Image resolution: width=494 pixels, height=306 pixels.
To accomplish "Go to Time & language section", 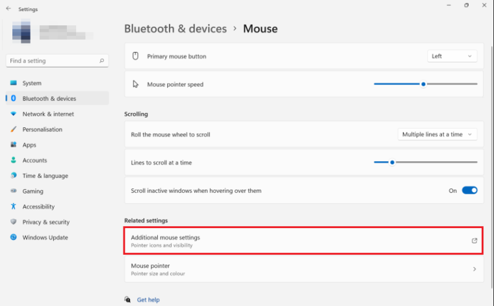I will point(45,176).
